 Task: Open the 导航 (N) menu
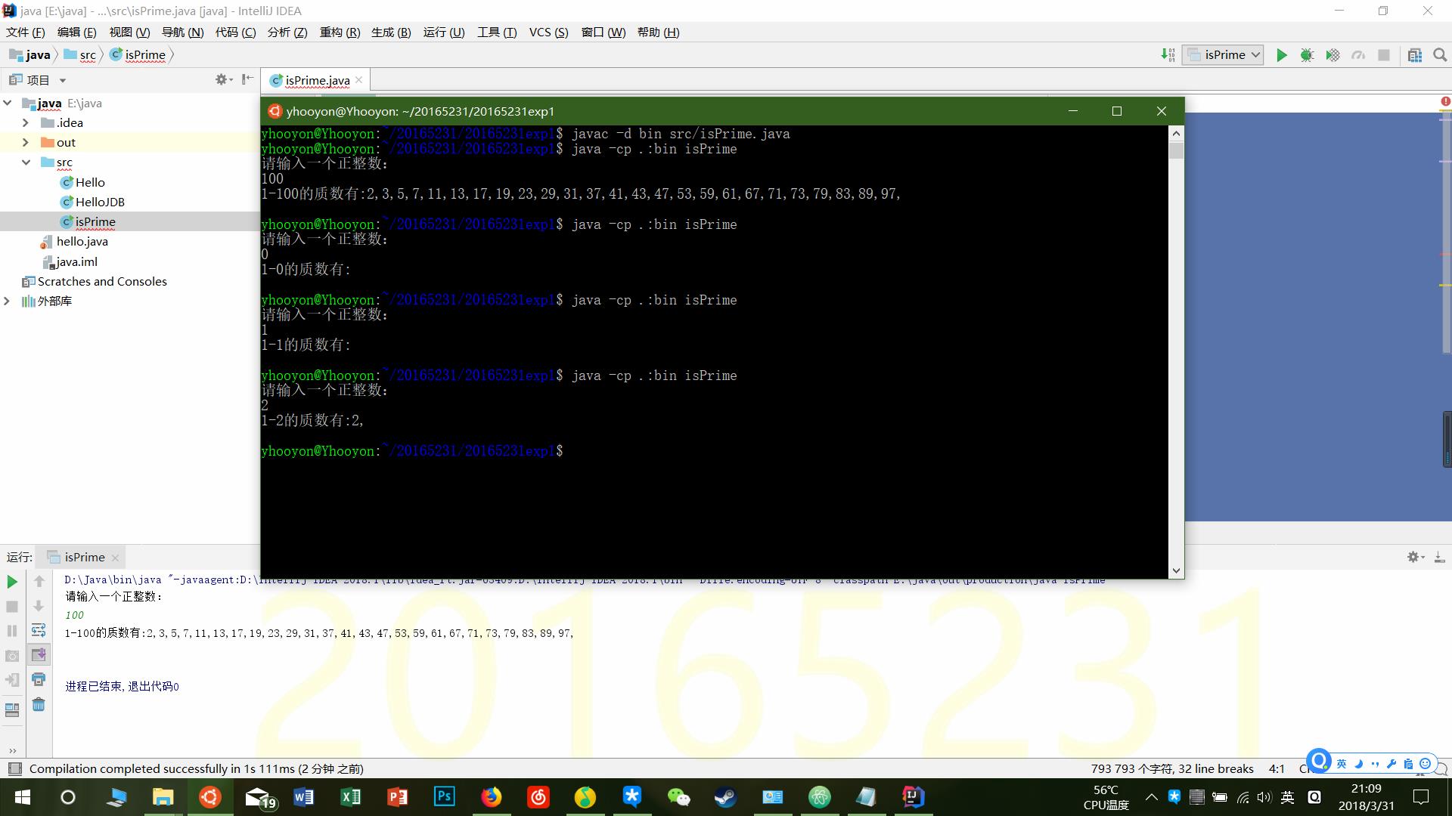(x=183, y=32)
